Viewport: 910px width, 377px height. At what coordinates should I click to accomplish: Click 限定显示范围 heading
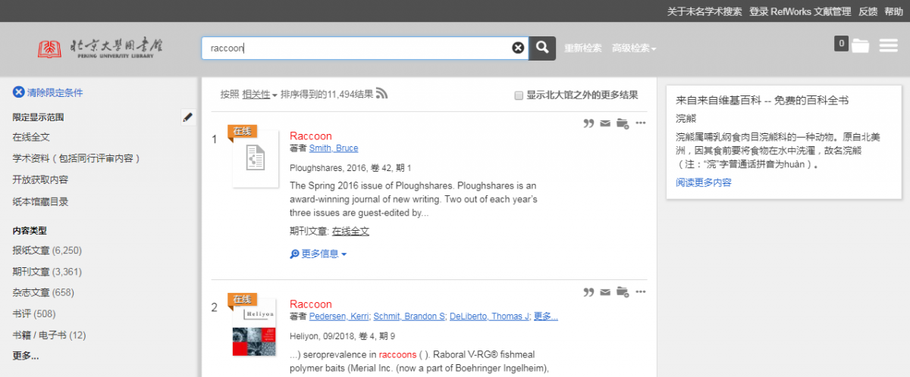(38, 117)
